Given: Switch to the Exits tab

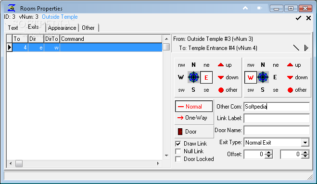Looking at the screenshot, I should pyautogui.click(x=33, y=27).
